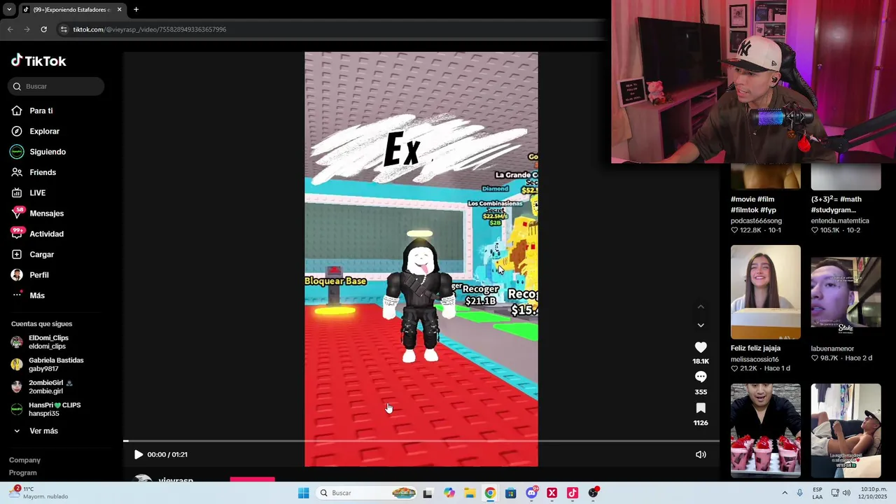Image resolution: width=896 pixels, height=504 pixels.
Task: Click the video progress bar
Action: 421,441
